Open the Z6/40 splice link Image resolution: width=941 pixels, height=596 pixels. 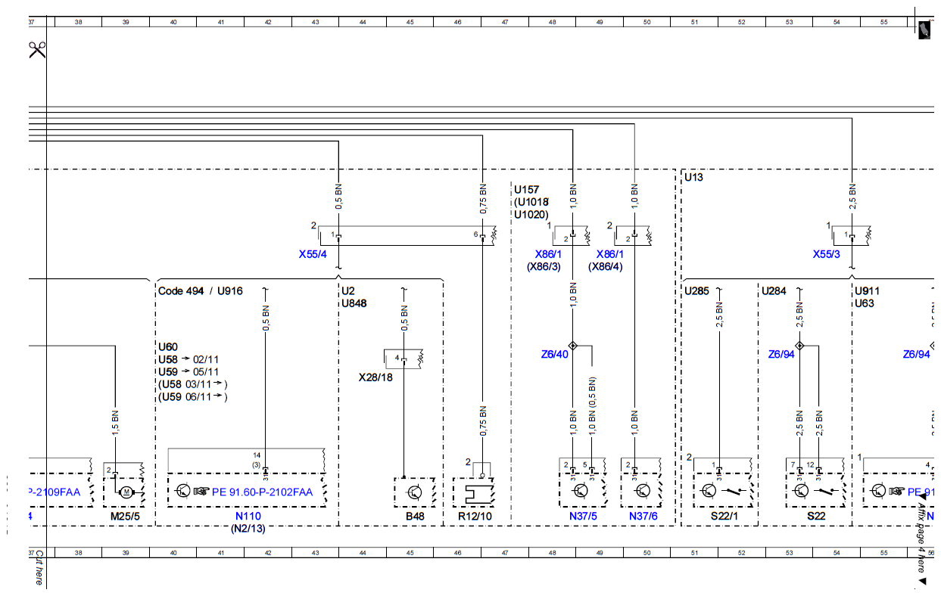pos(554,354)
